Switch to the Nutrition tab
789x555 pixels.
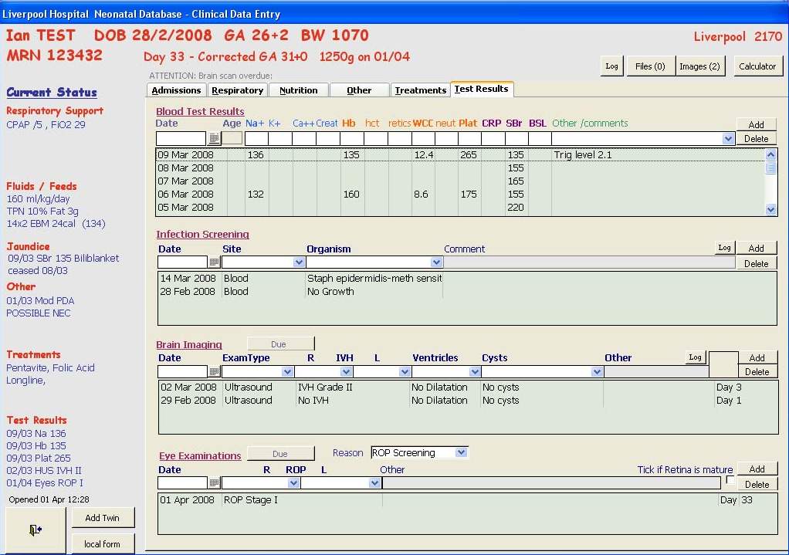(299, 90)
